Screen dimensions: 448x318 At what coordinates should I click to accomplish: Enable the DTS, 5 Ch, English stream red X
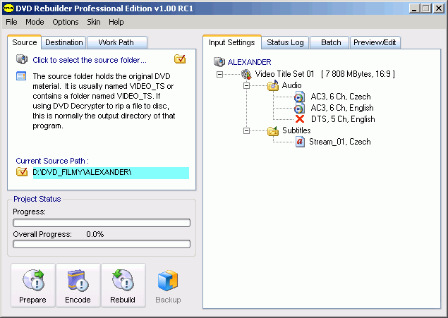coord(300,118)
